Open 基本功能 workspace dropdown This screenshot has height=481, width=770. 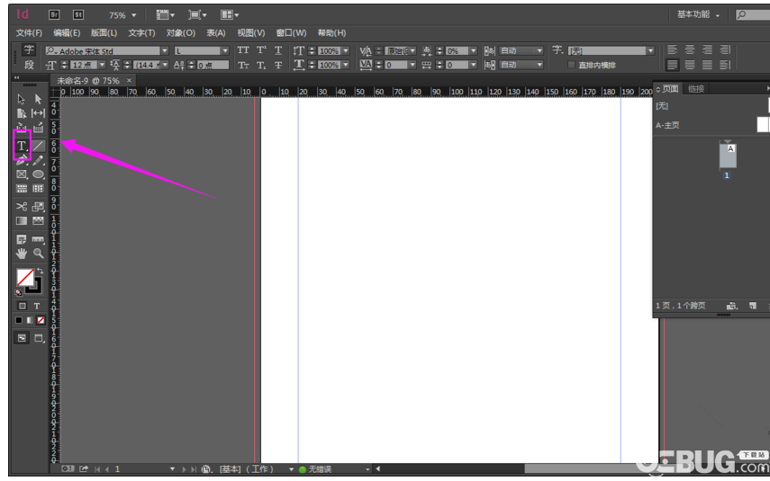click(698, 14)
